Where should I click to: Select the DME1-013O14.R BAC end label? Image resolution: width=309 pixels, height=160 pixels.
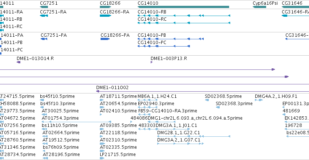pos(35,59)
